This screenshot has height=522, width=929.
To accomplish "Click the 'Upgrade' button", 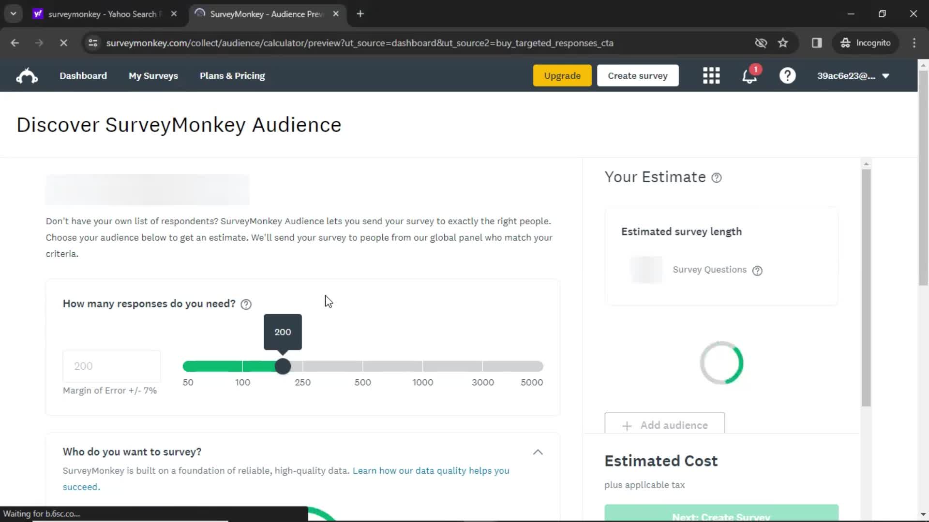I will pyautogui.click(x=562, y=76).
